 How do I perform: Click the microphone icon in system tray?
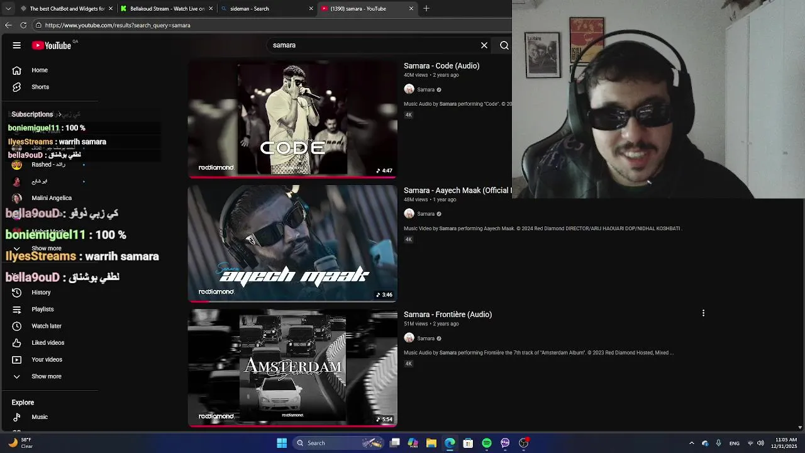coord(718,443)
